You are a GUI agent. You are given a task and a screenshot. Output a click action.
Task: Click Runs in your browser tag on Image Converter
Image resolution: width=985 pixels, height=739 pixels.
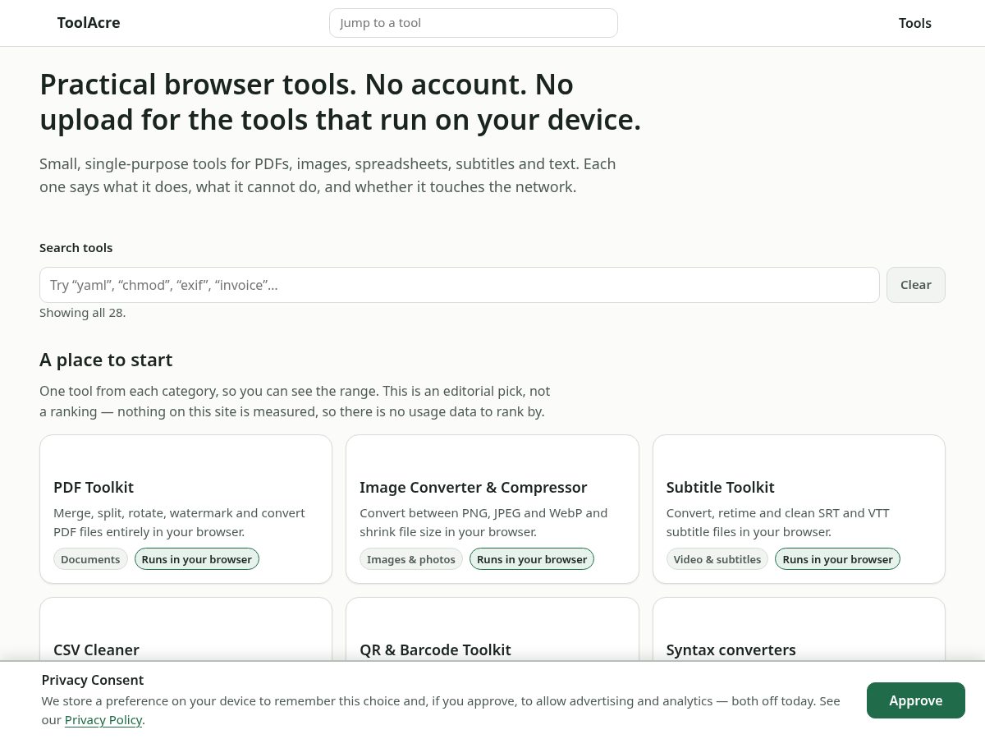[532, 559]
